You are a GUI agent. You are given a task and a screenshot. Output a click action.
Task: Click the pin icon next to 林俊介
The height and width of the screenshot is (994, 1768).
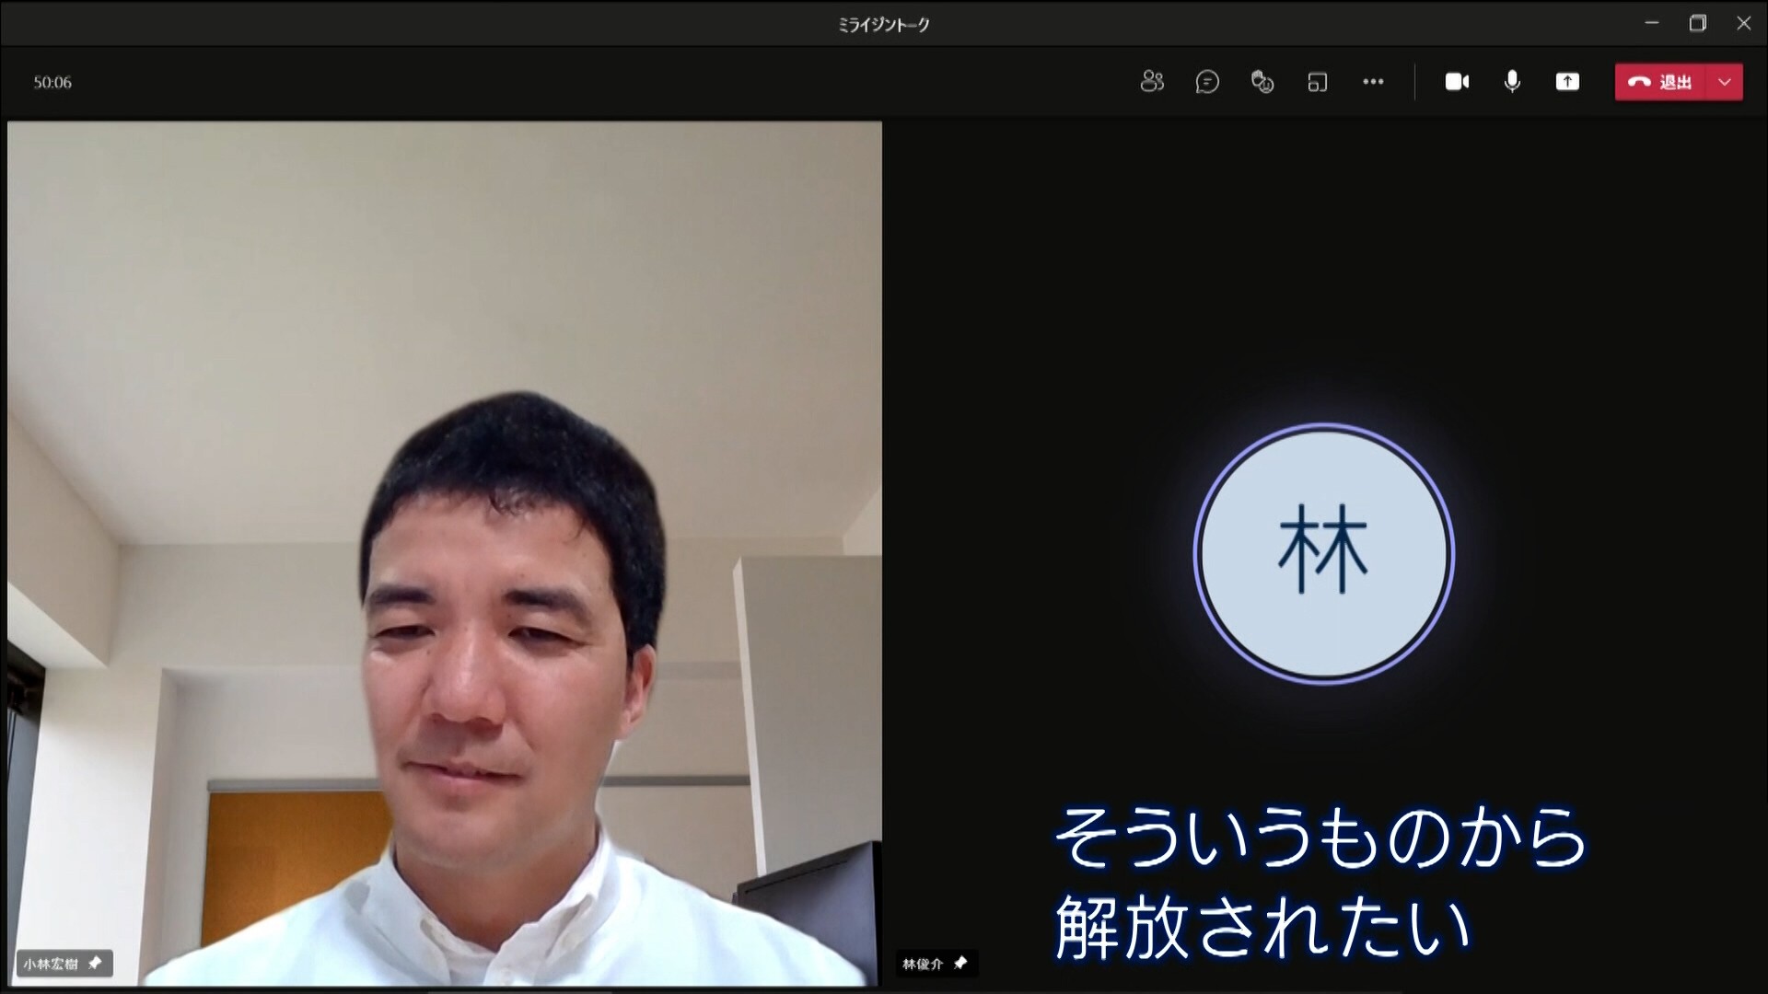960,964
